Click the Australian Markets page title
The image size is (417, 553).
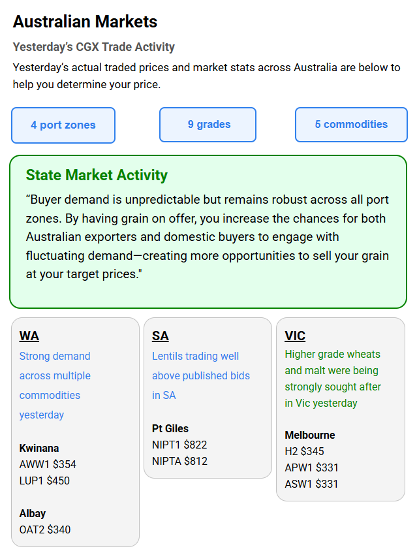[x=85, y=22]
